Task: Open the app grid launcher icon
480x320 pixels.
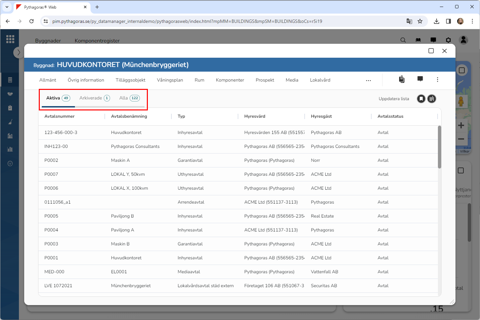Action: pyautogui.click(x=10, y=39)
